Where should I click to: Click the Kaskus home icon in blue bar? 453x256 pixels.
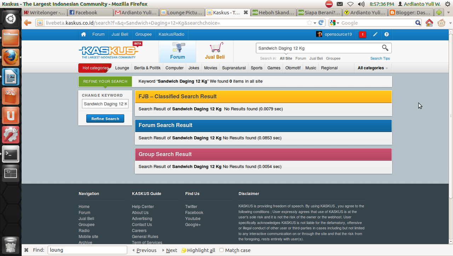tap(84, 34)
